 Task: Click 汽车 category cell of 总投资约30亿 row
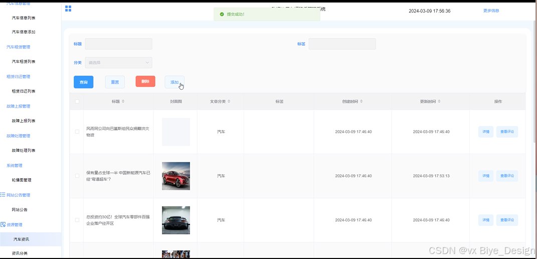(x=221, y=220)
